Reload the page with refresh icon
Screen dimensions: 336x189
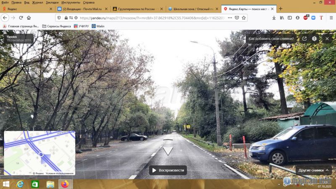[21, 18]
